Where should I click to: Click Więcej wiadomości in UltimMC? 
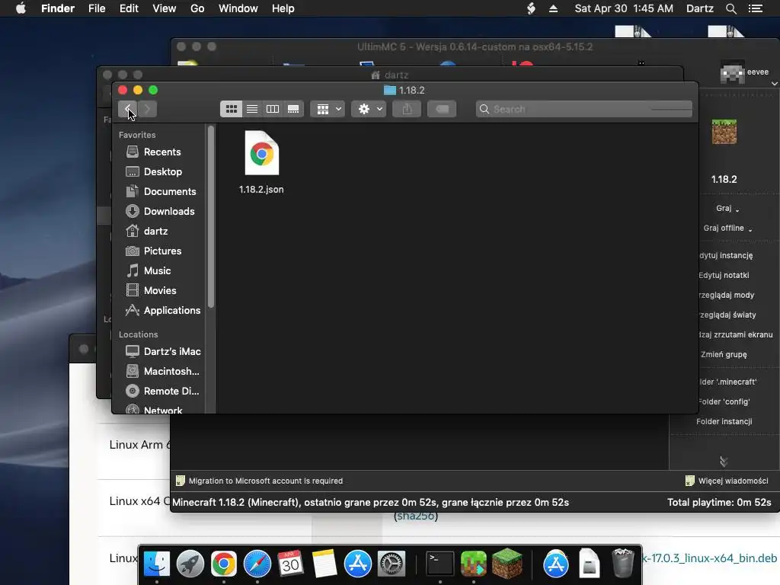(727, 481)
